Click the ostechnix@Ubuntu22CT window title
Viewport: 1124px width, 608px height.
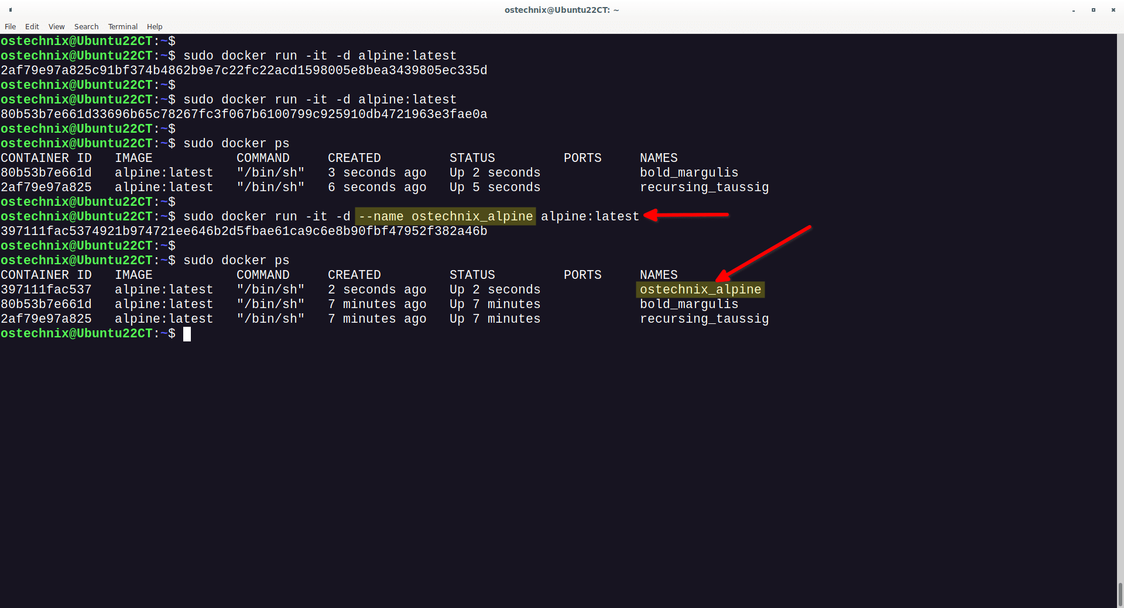[x=561, y=10]
